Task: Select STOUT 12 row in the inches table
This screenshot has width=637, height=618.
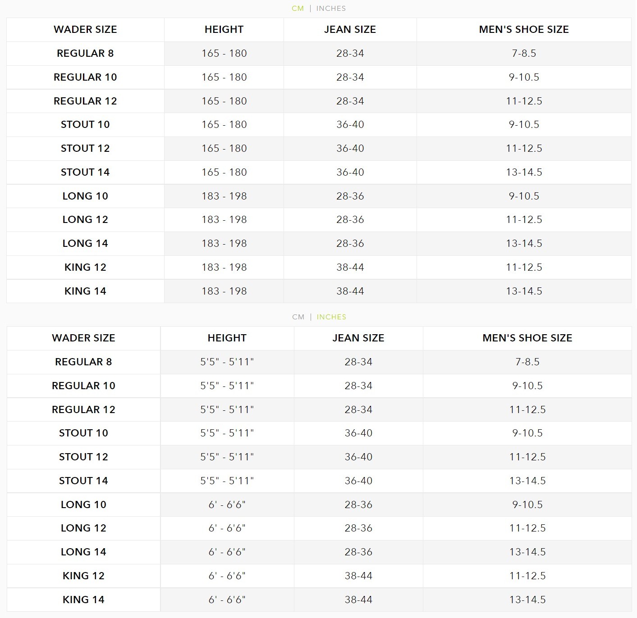Action: pyautogui.click(x=319, y=457)
